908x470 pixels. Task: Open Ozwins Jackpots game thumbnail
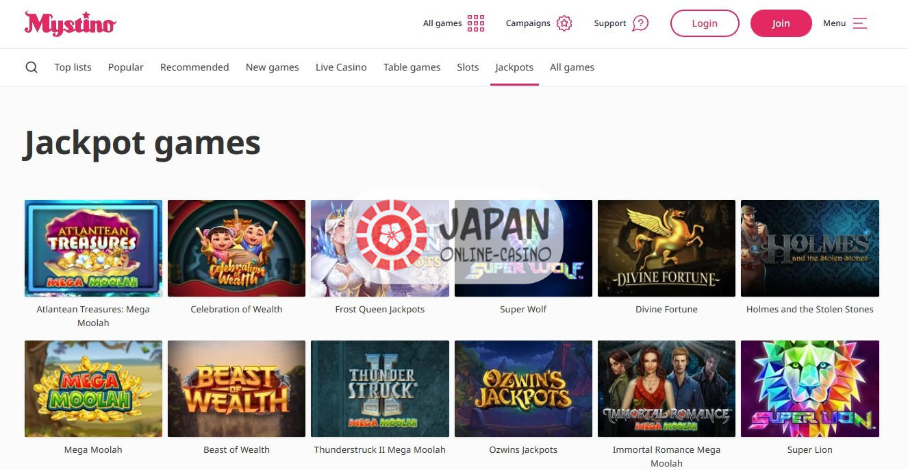click(523, 388)
